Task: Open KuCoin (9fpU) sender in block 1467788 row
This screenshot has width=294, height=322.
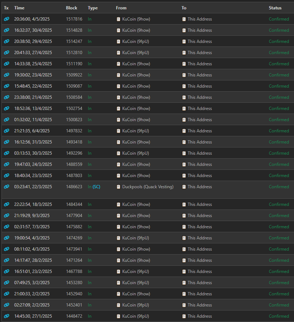Action: point(135,271)
